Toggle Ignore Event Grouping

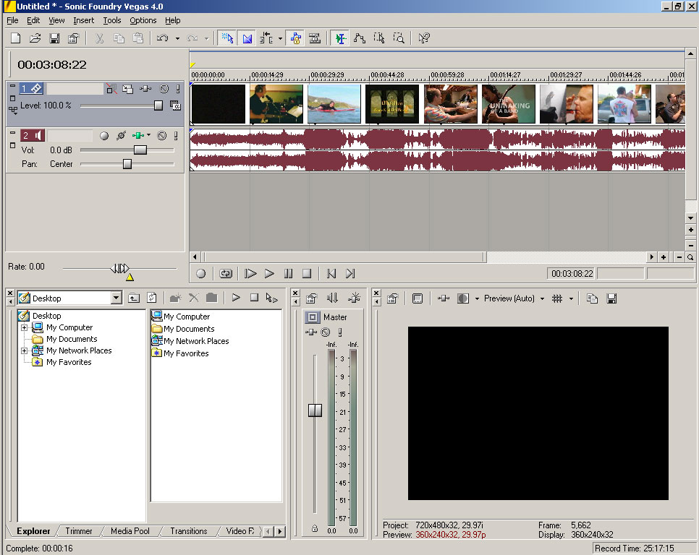(315, 38)
